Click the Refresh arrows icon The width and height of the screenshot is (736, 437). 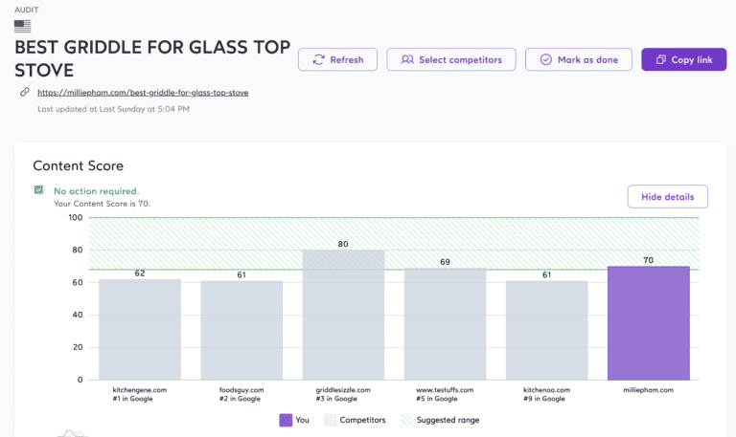318,59
